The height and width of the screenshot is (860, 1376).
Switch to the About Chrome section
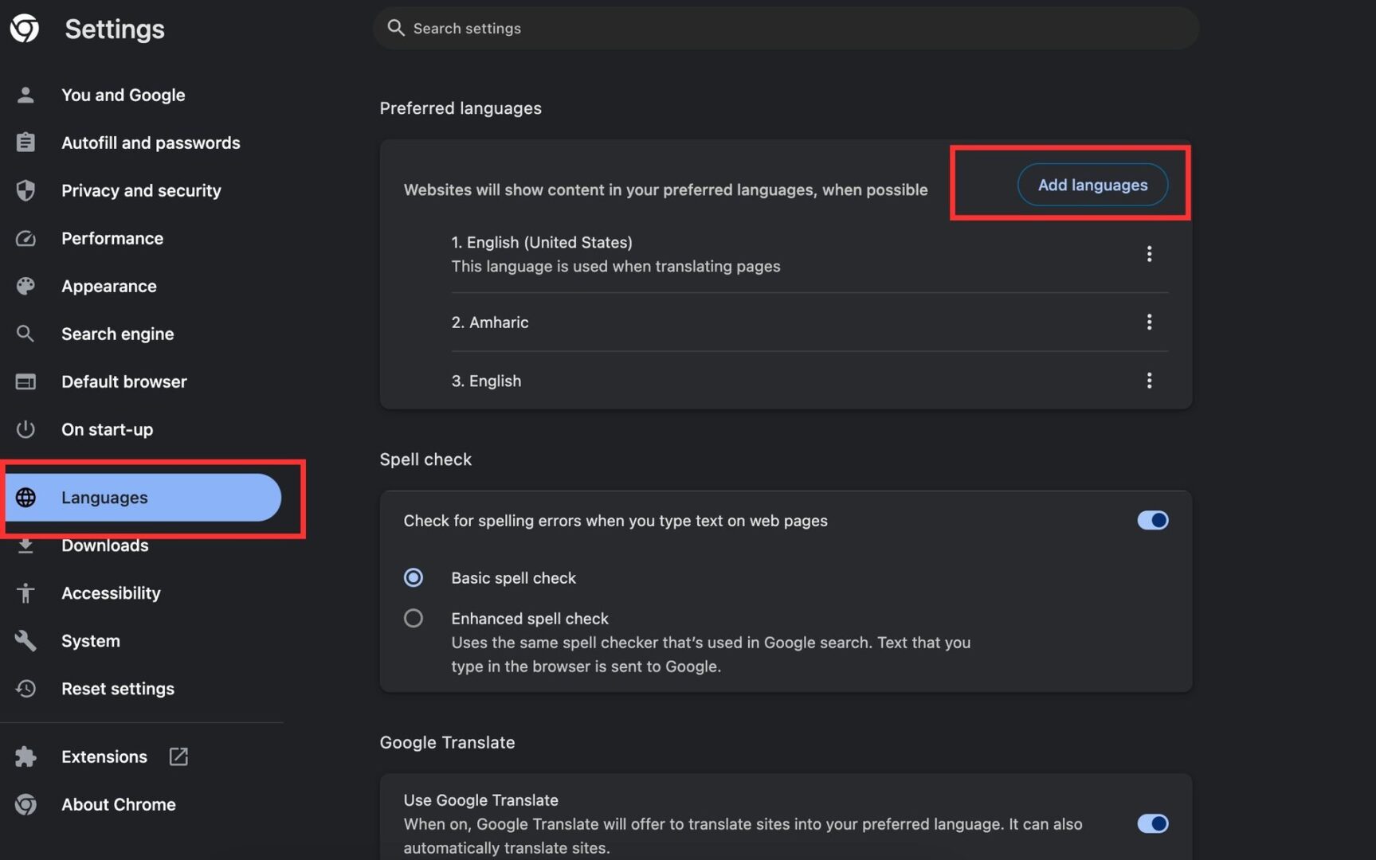[118, 804]
